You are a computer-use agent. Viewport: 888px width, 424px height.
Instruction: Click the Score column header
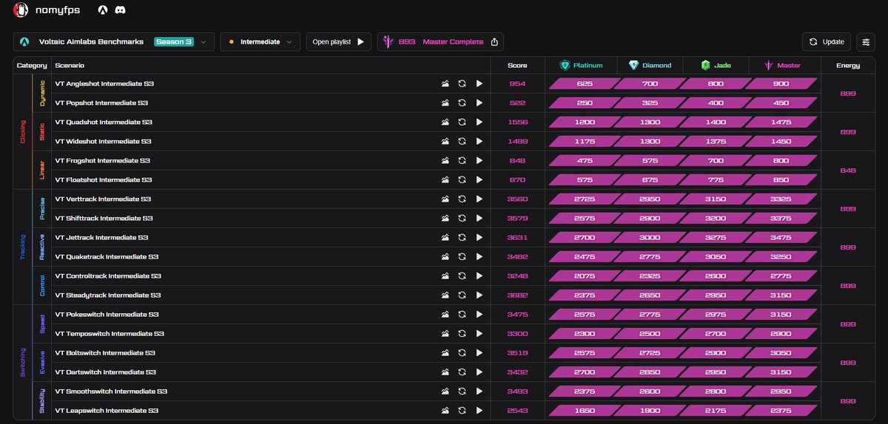click(x=517, y=65)
